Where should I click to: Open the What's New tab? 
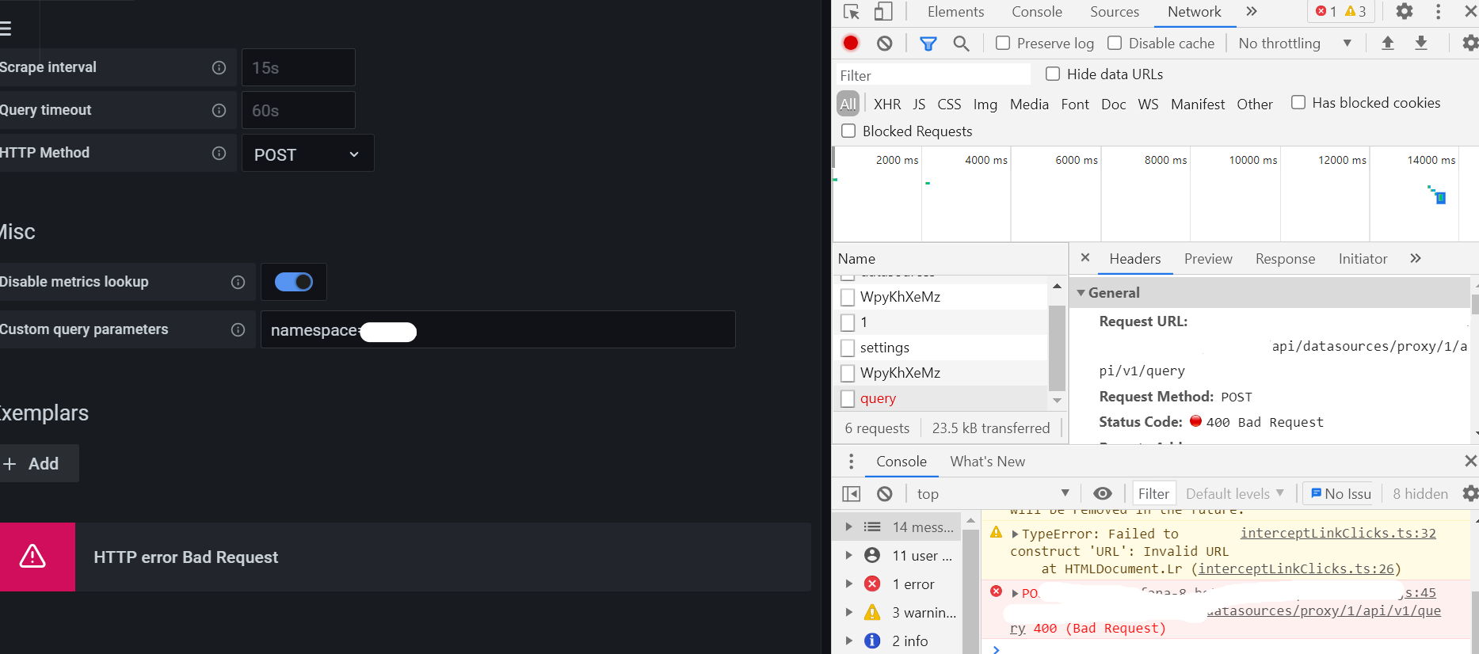point(988,462)
